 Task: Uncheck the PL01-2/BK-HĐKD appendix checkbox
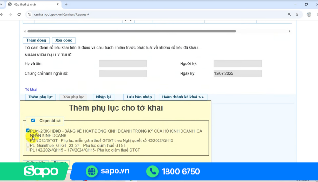tap(28, 130)
